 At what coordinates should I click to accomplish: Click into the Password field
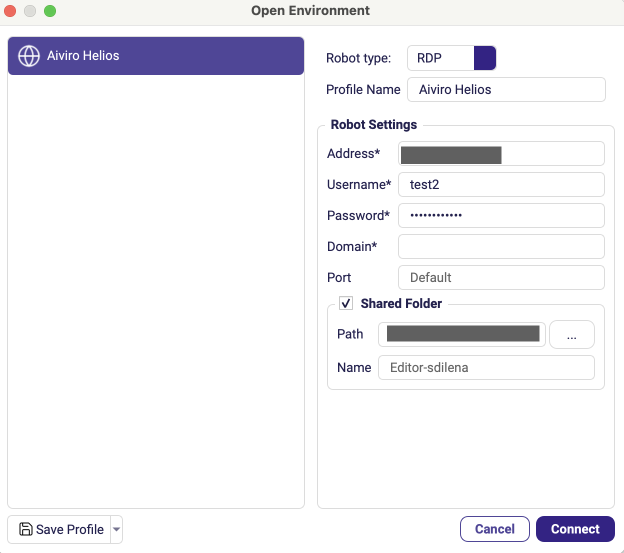coord(501,215)
